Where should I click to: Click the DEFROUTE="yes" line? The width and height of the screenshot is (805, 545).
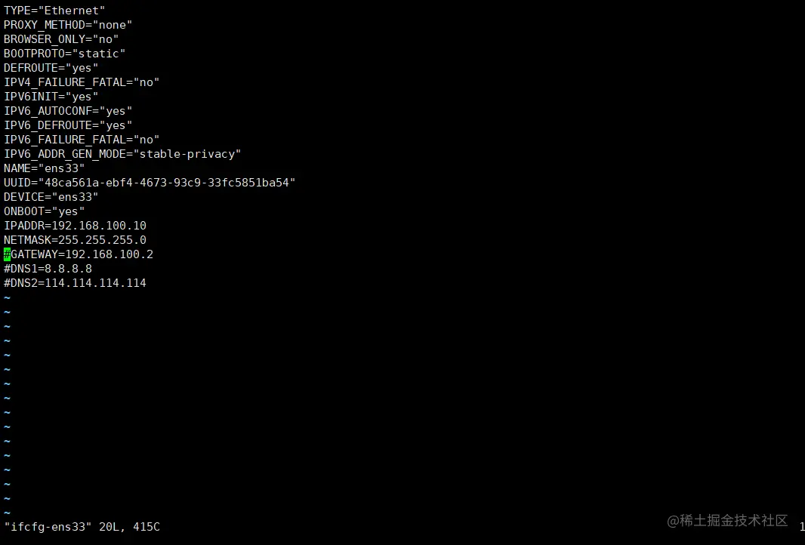tap(51, 68)
